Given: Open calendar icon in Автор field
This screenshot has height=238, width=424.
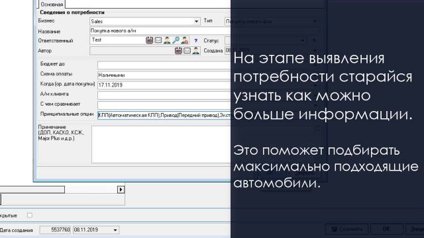Looking at the screenshot, I should 178,50.
